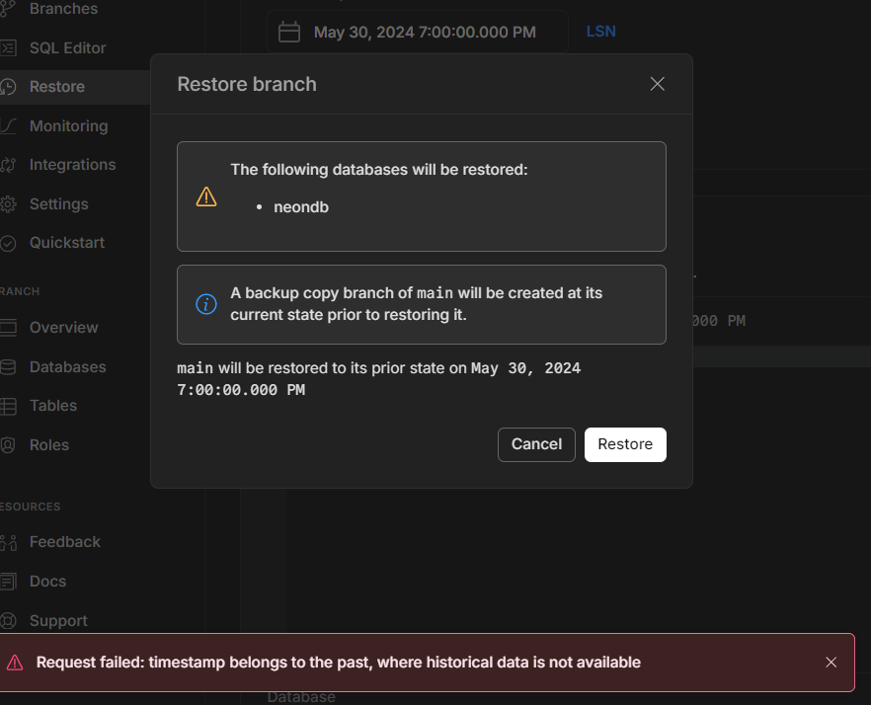Viewport: 871px width, 705px height.
Task: Switch to the LSN option
Action: [x=600, y=32]
